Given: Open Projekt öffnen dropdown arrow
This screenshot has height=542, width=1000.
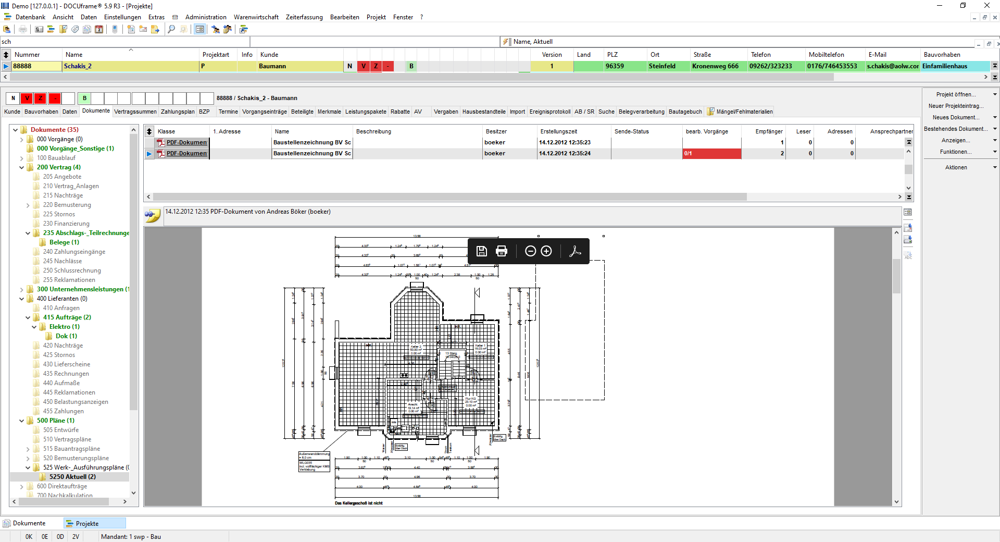Looking at the screenshot, I should 995,94.
